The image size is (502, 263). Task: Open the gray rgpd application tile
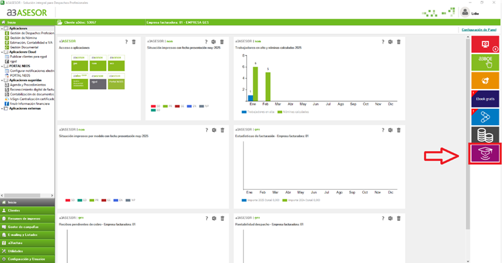98,81
